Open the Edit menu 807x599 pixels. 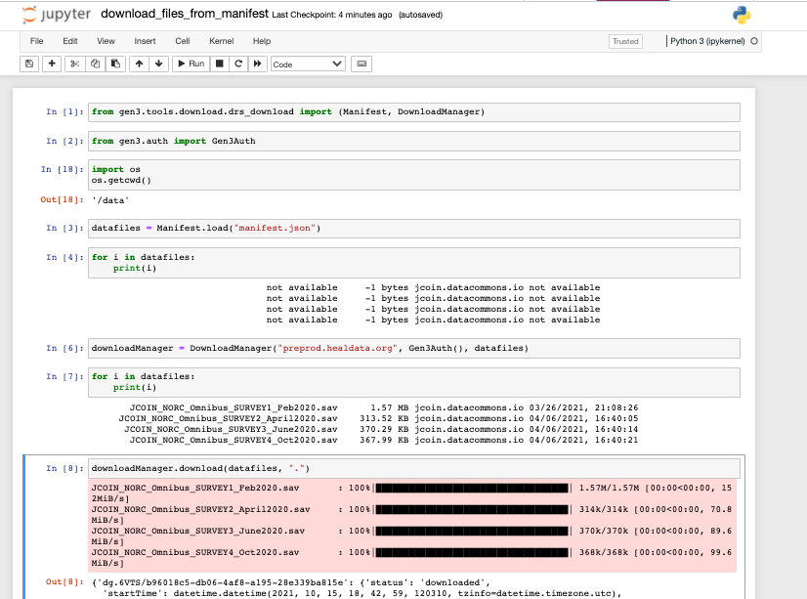click(x=70, y=41)
